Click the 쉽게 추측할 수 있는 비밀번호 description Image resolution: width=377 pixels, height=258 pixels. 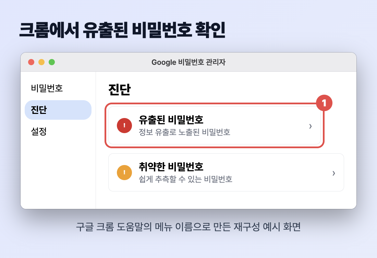click(185, 179)
